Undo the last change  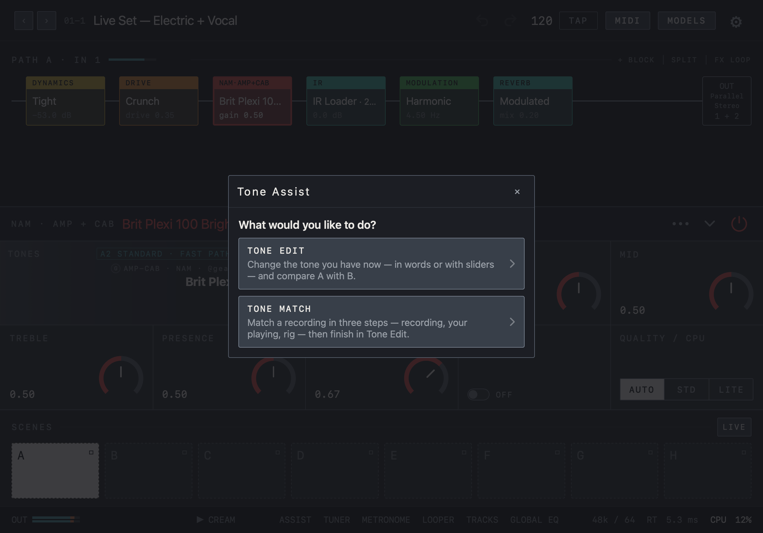pyautogui.click(x=482, y=20)
